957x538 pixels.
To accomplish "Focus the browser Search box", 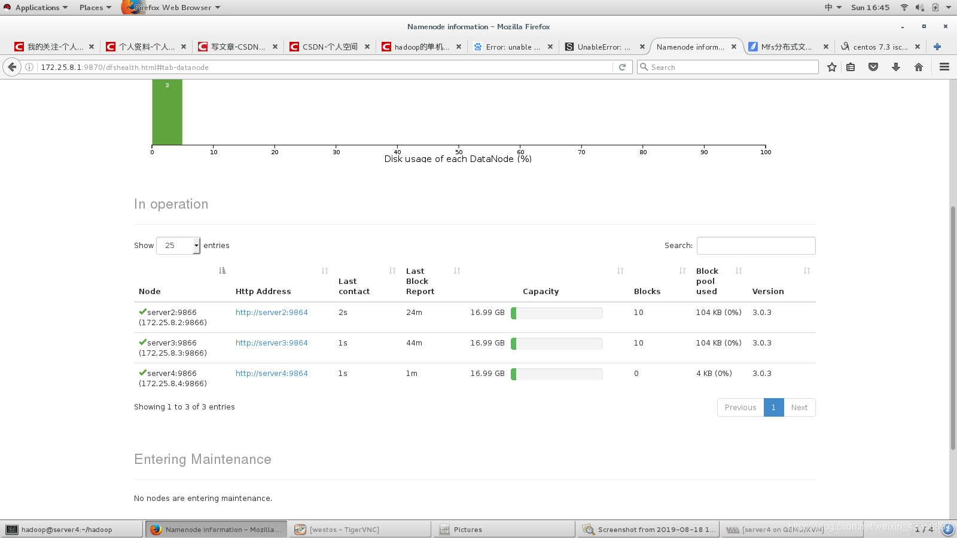I will pyautogui.click(x=727, y=67).
